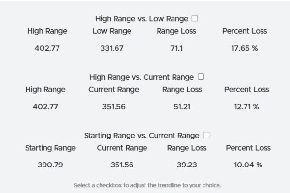Click High Range vs. Current Range title

pos(142,77)
